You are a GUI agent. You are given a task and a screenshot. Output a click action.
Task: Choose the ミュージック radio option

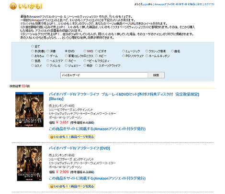(x=124, y=51)
